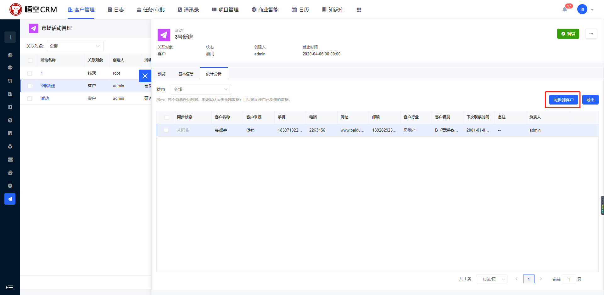Open the 商业智能 top menu
Viewport: 604px width, 295px height.
(x=265, y=10)
